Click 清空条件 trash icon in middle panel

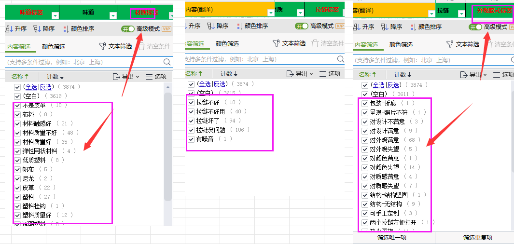pyautogui.click(x=315, y=43)
